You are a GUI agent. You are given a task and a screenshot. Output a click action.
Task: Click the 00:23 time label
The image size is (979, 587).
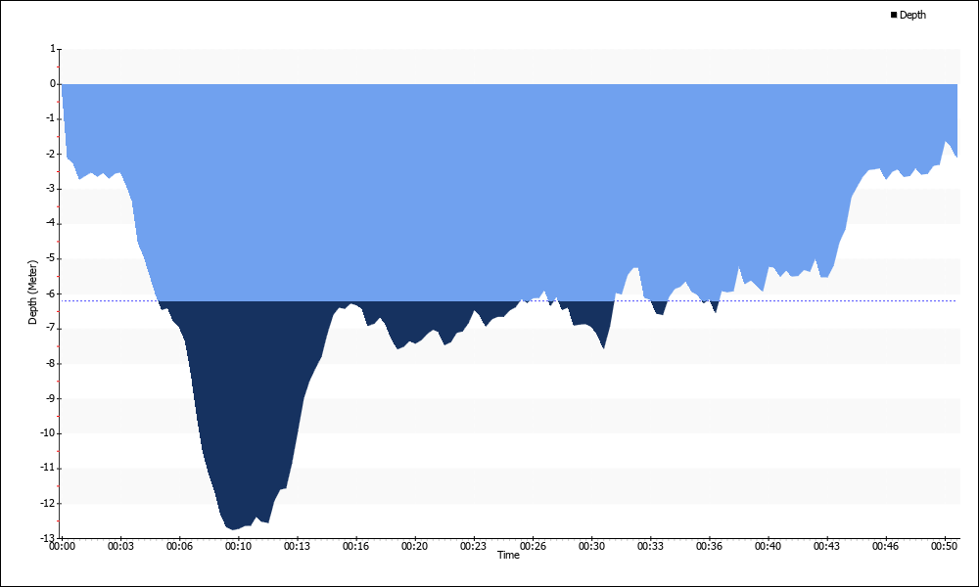[x=473, y=546]
